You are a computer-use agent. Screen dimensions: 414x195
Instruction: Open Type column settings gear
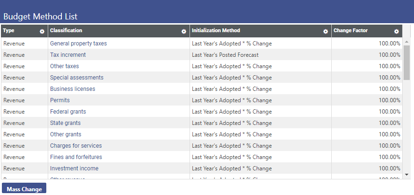click(42, 31)
